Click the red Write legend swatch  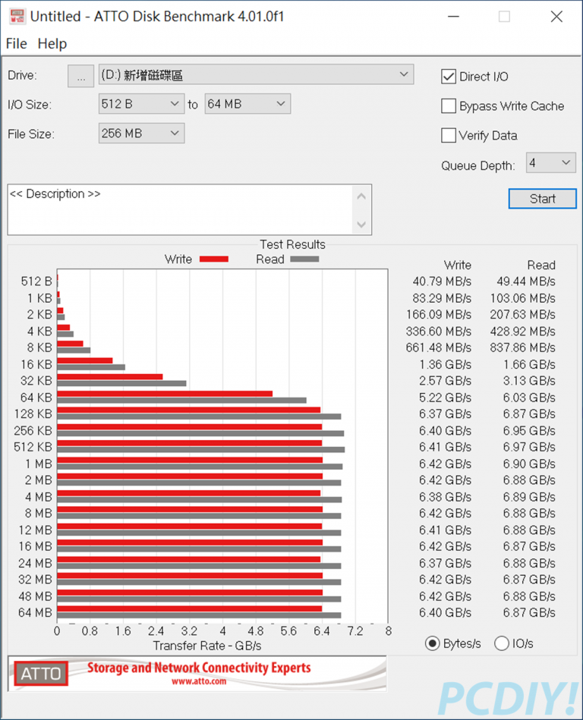(214, 259)
